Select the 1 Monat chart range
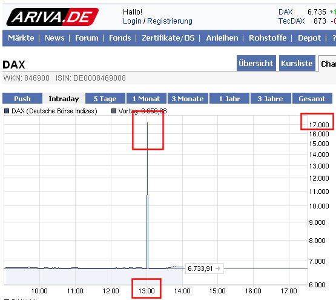This screenshot has width=336, height=300. (146, 99)
